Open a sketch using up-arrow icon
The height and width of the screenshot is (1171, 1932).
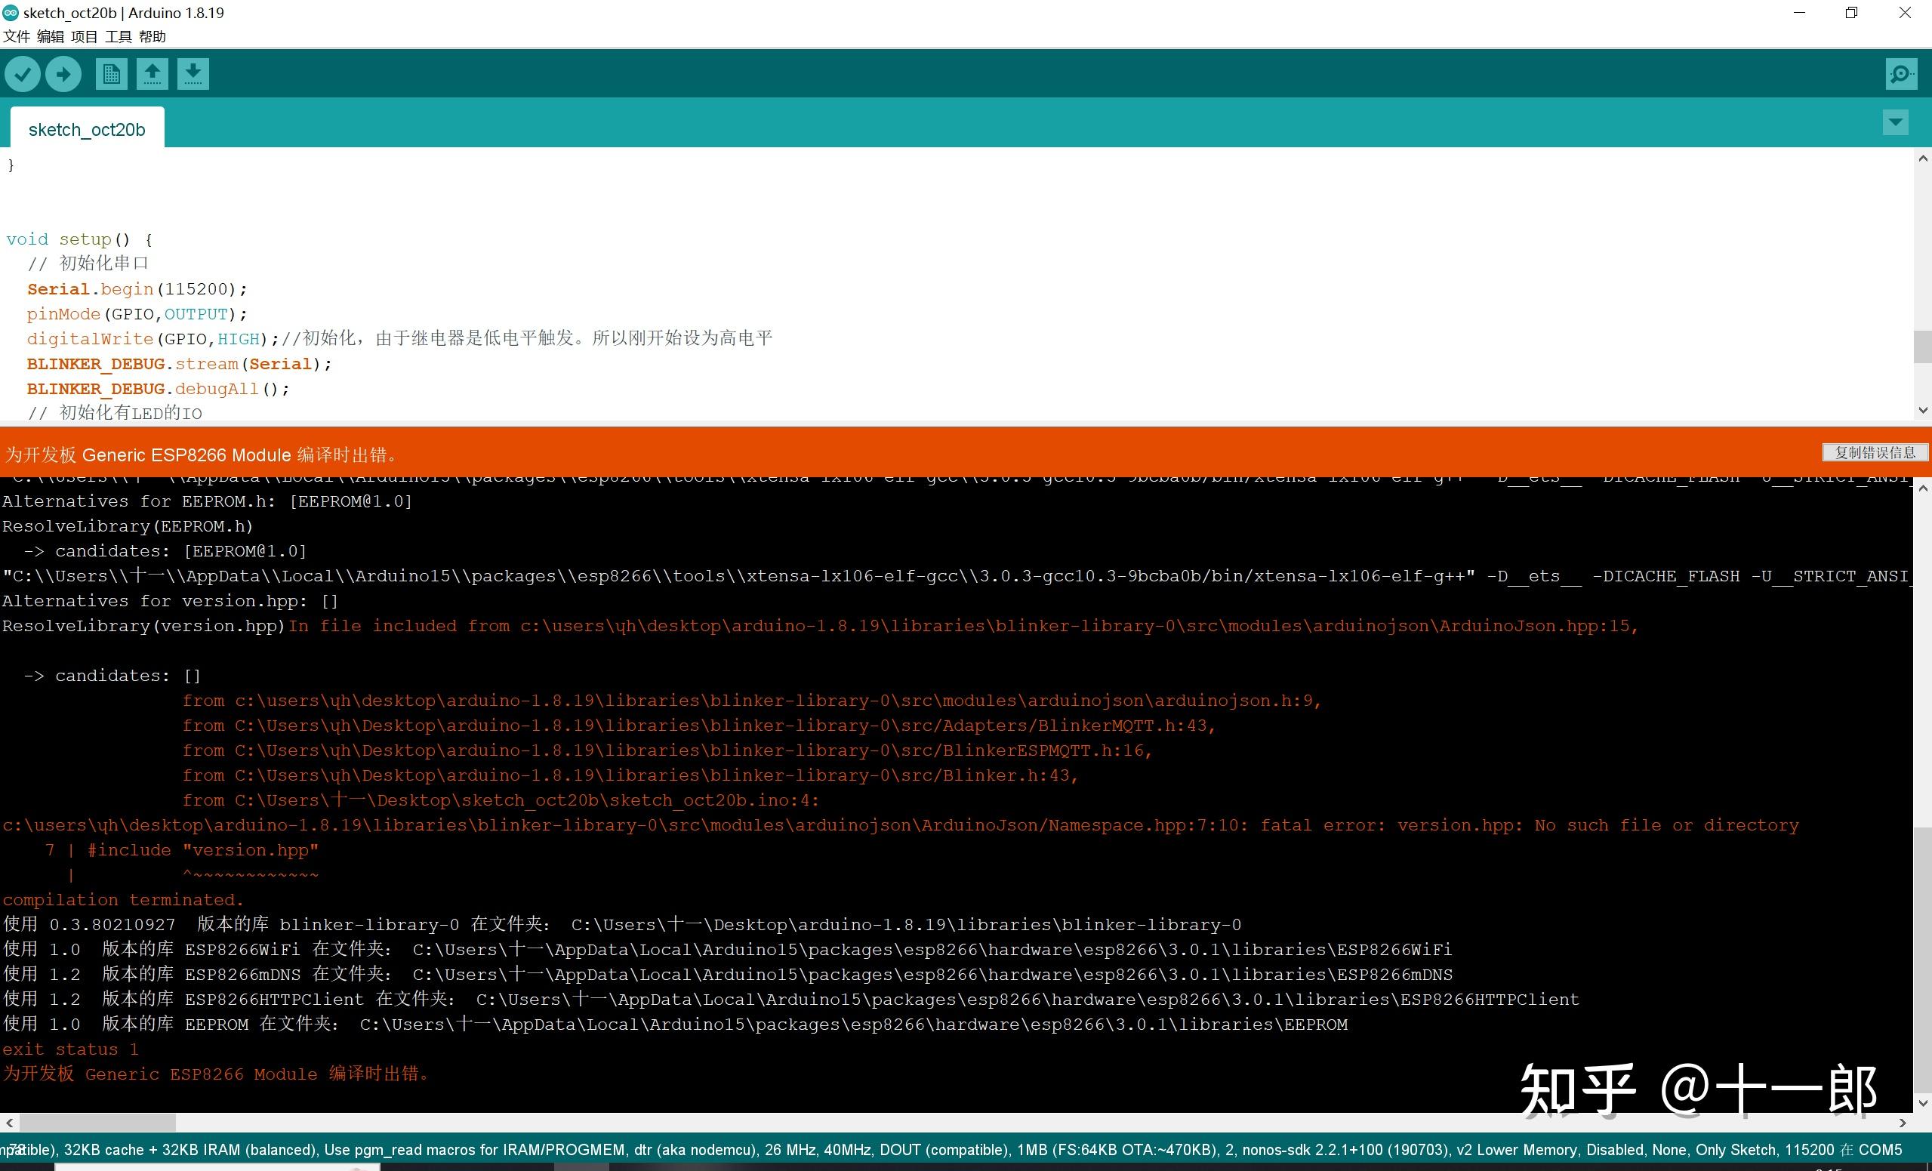click(152, 75)
